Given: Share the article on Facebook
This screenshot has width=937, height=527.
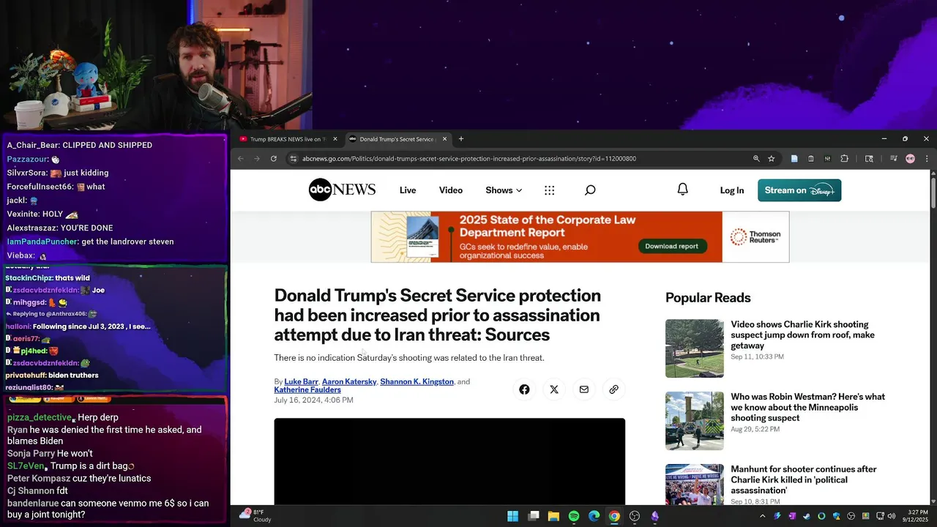Looking at the screenshot, I should [x=524, y=389].
